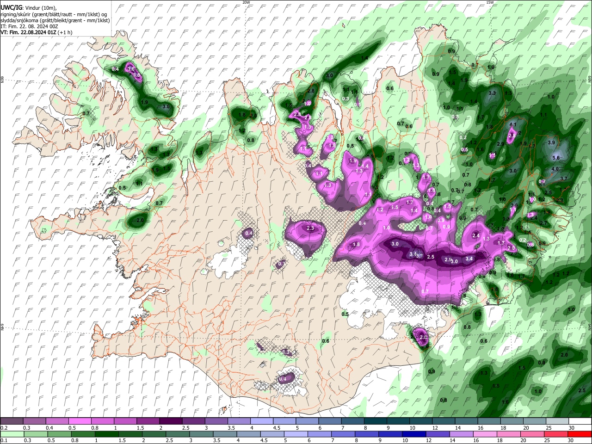
Task: Click the 'IT: Fim. 22. 08. 2024 00Z' line
Action: (29, 26)
